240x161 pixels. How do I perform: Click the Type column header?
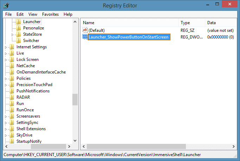pos(192,23)
